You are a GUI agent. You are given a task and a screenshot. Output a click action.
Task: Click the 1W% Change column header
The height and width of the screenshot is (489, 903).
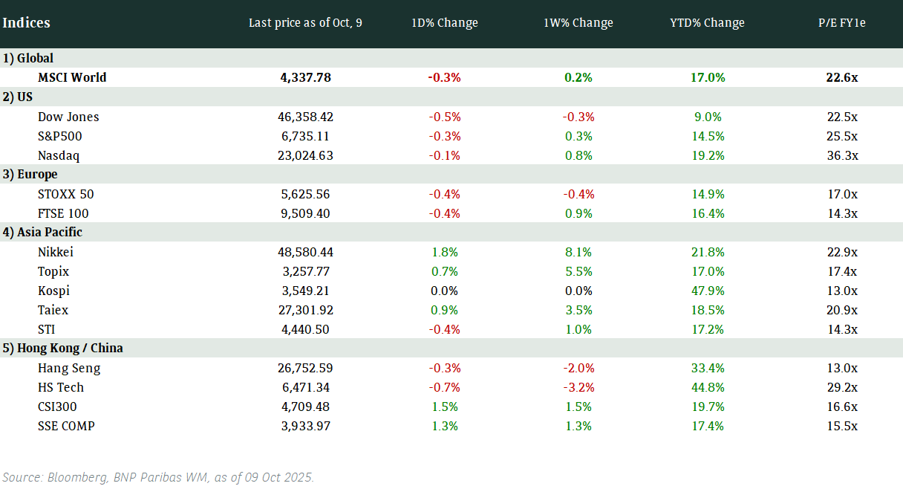578,22
